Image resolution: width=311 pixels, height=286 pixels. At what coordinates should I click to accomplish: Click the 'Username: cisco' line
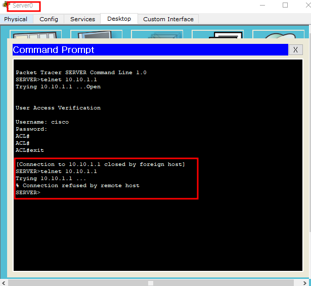[42, 122]
